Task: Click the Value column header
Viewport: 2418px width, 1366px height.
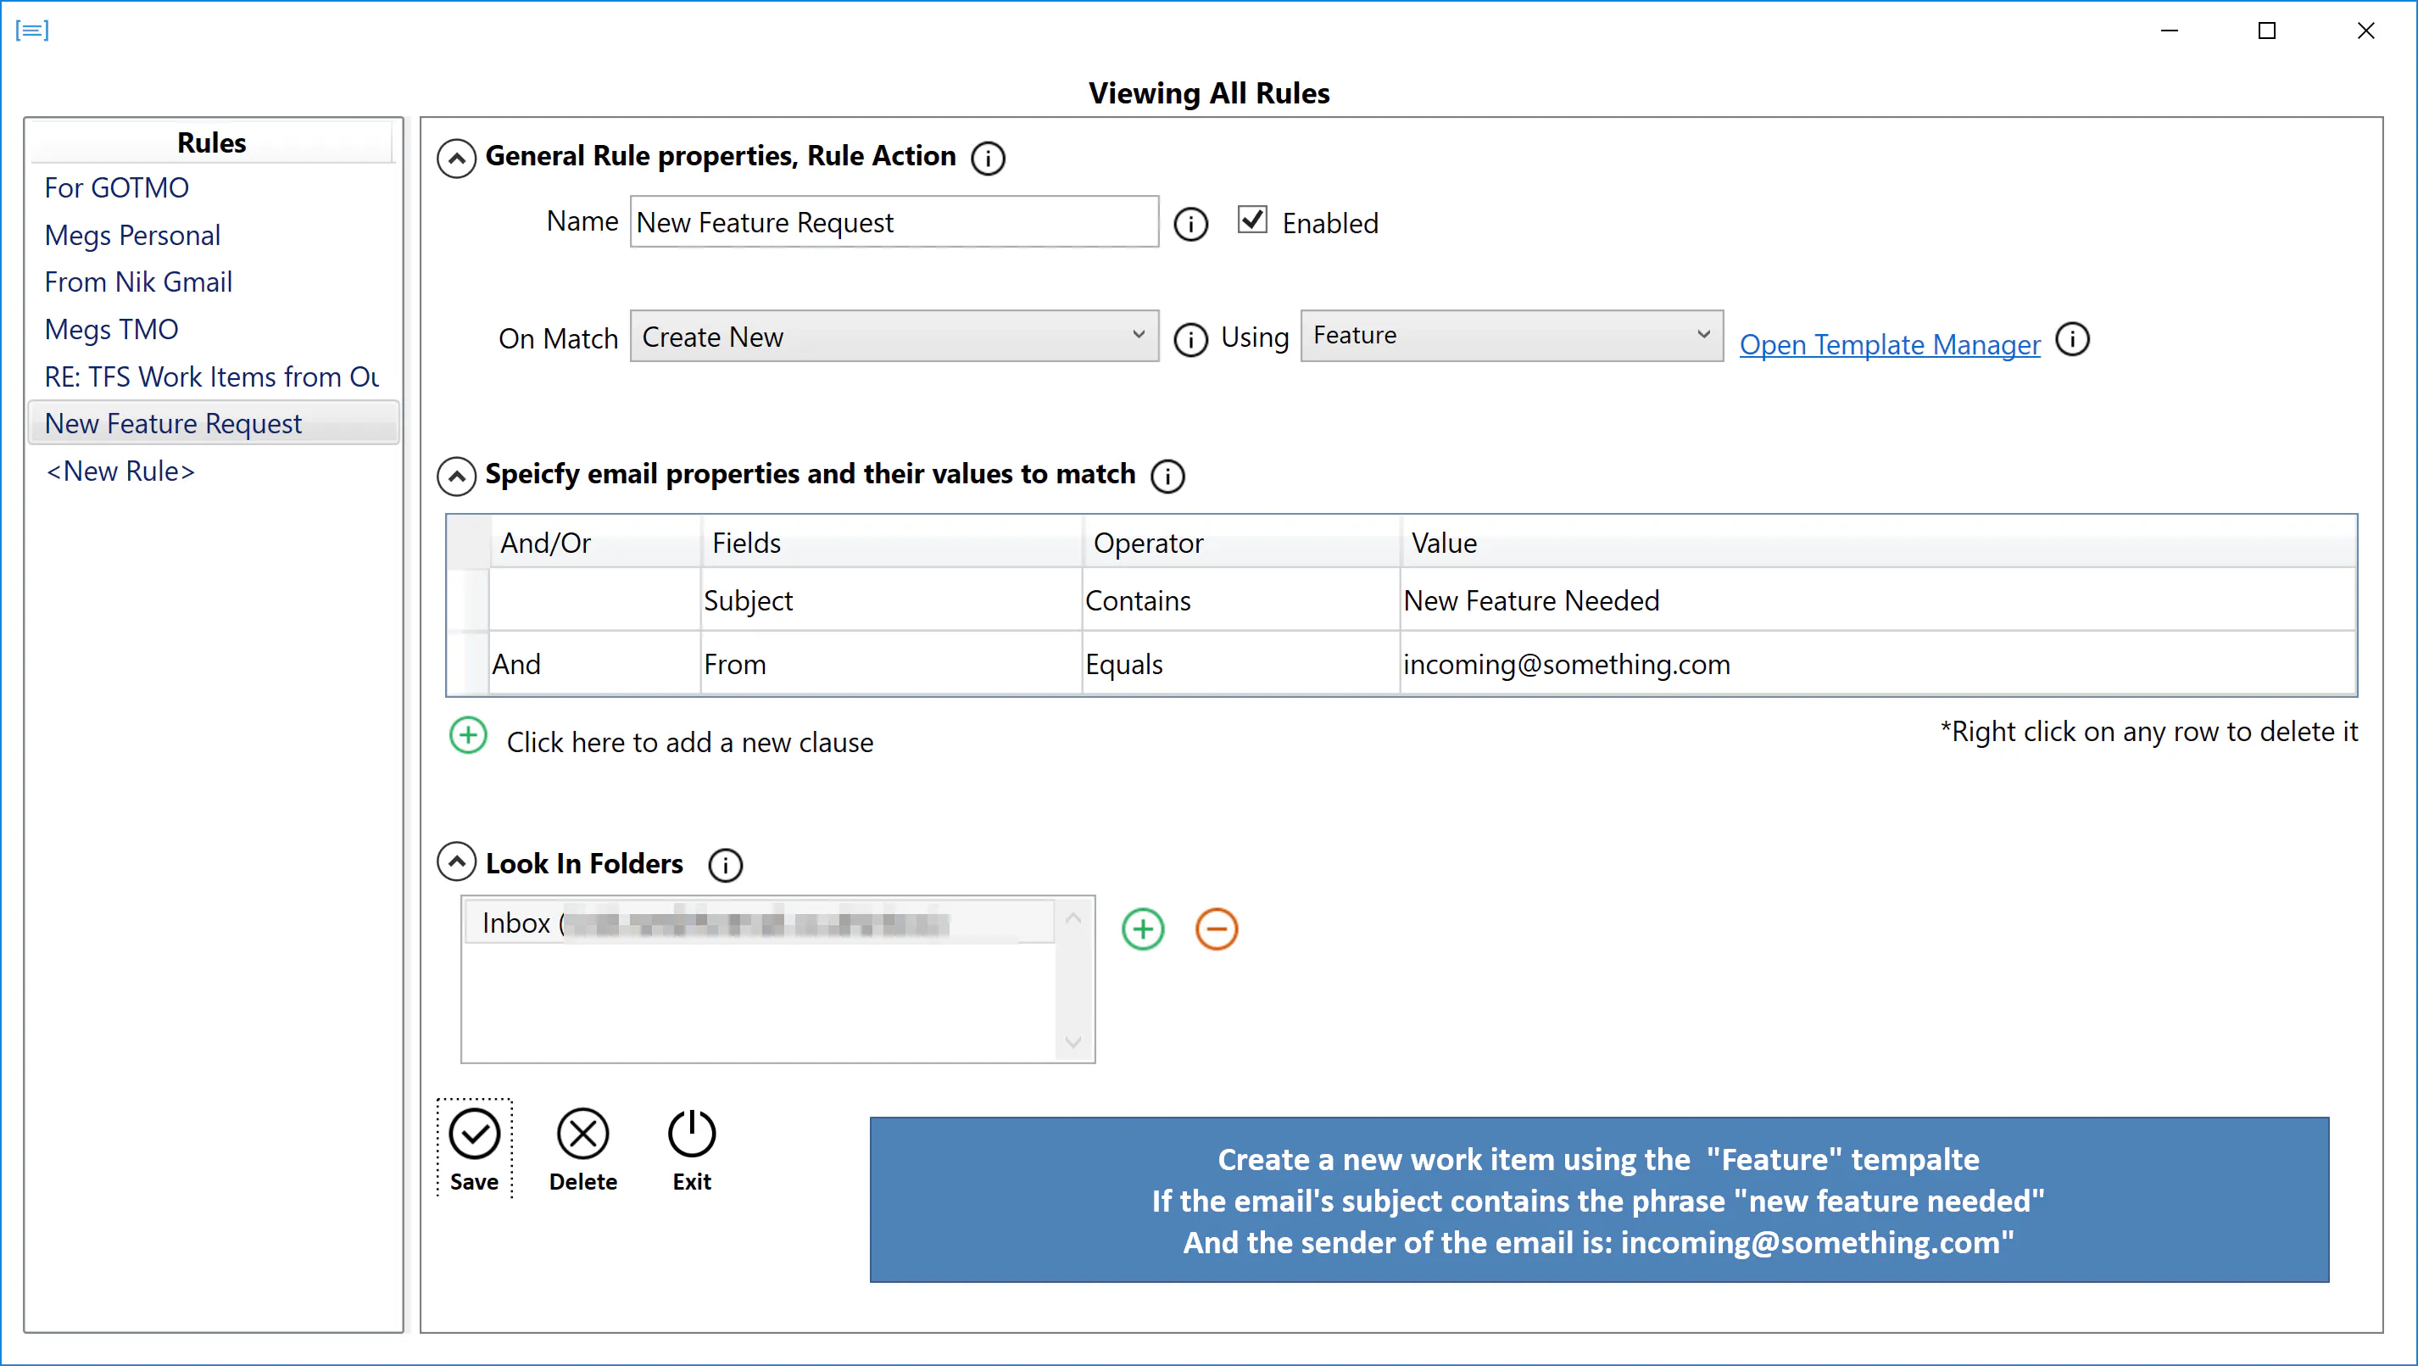Action: (x=1877, y=543)
